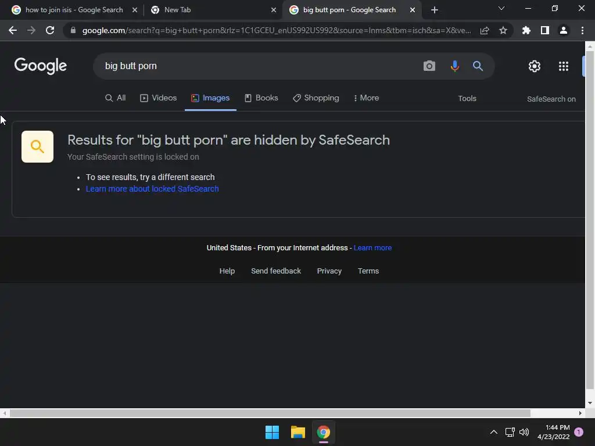Viewport: 595px width, 446px height.
Task: Share this page using the share icon
Action: click(485, 30)
